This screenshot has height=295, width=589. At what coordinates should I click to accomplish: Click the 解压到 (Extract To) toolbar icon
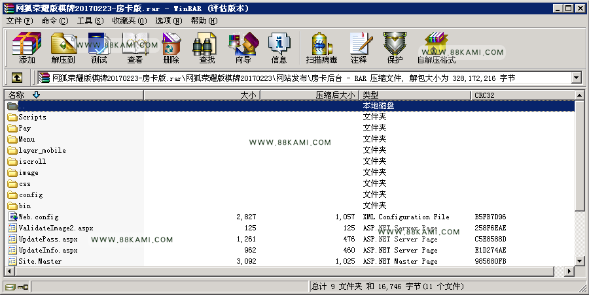tap(63, 48)
